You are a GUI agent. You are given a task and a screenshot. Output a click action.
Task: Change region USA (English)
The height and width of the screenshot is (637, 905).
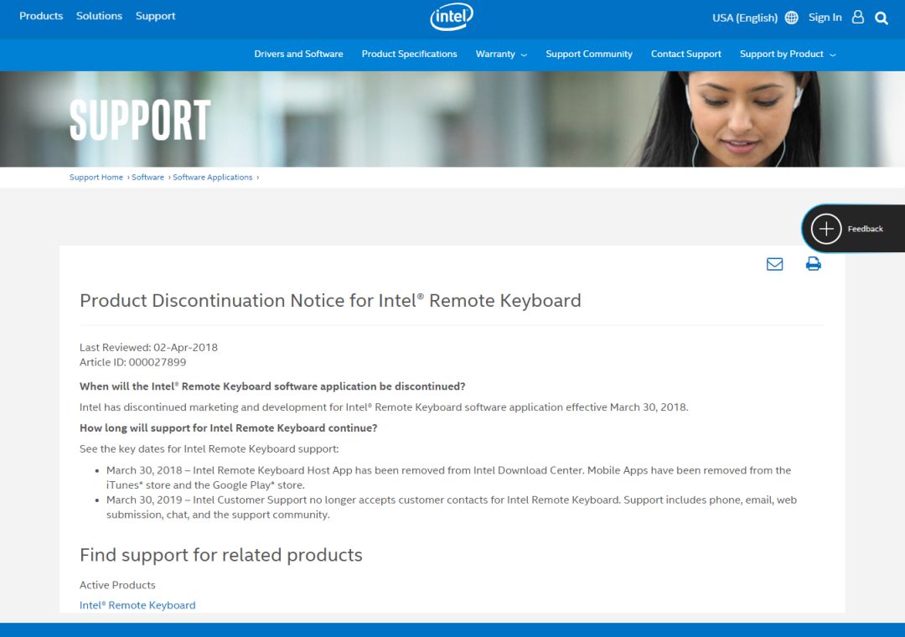click(x=745, y=18)
